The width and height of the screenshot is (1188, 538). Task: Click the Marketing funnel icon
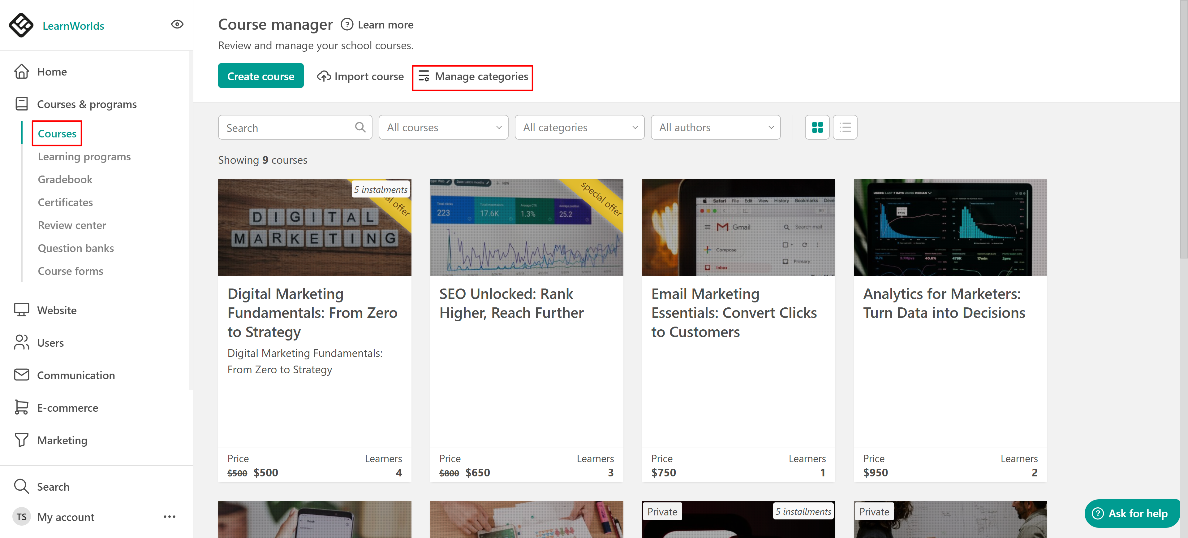click(21, 440)
